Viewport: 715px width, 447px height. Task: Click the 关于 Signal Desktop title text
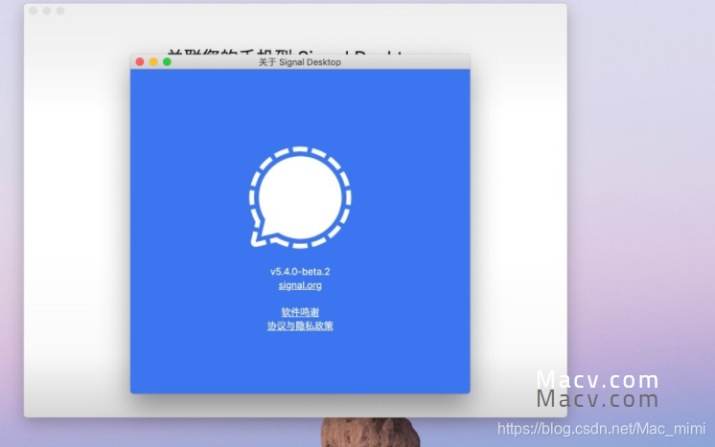pyautogui.click(x=300, y=62)
